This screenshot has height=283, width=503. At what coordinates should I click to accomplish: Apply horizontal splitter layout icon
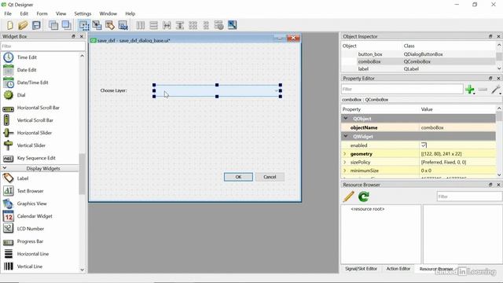point(167,25)
